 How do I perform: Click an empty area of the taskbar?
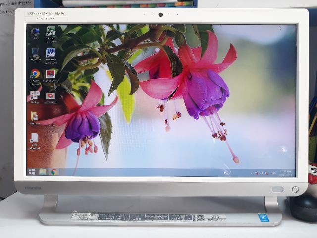coord(149,172)
